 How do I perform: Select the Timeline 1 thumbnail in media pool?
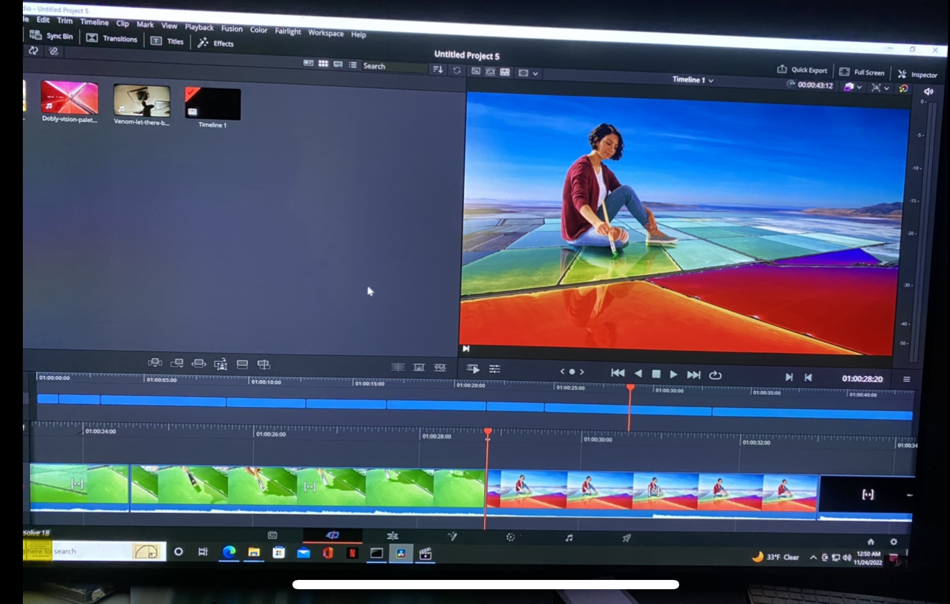click(213, 103)
